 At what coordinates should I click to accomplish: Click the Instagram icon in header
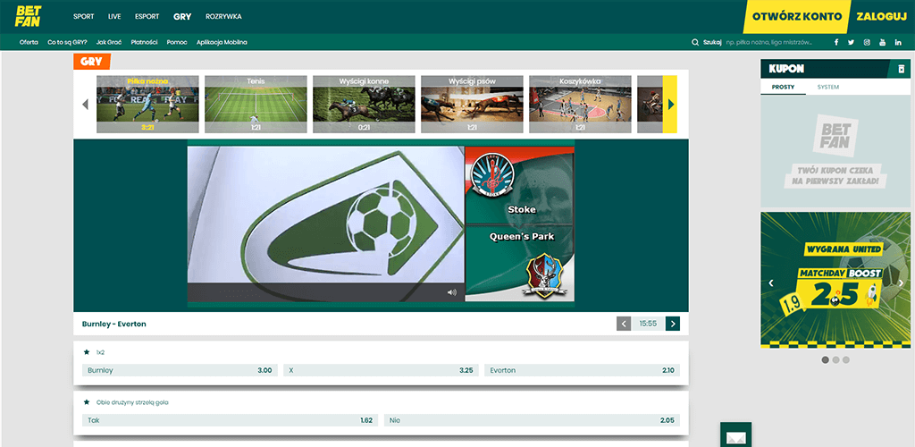point(867,42)
